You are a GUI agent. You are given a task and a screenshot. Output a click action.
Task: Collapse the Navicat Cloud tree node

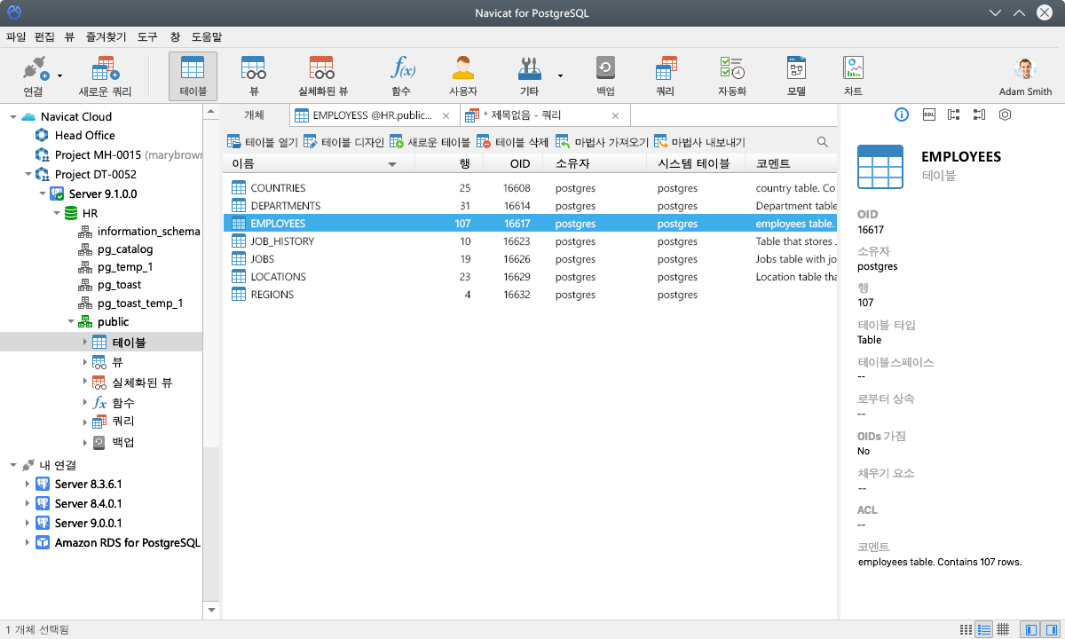tap(13, 117)
